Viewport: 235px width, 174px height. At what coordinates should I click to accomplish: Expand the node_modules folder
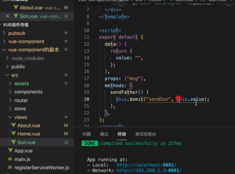tap(7, 58)
